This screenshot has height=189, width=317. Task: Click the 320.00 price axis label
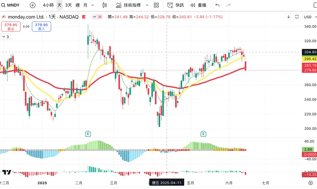coord(310,41)
